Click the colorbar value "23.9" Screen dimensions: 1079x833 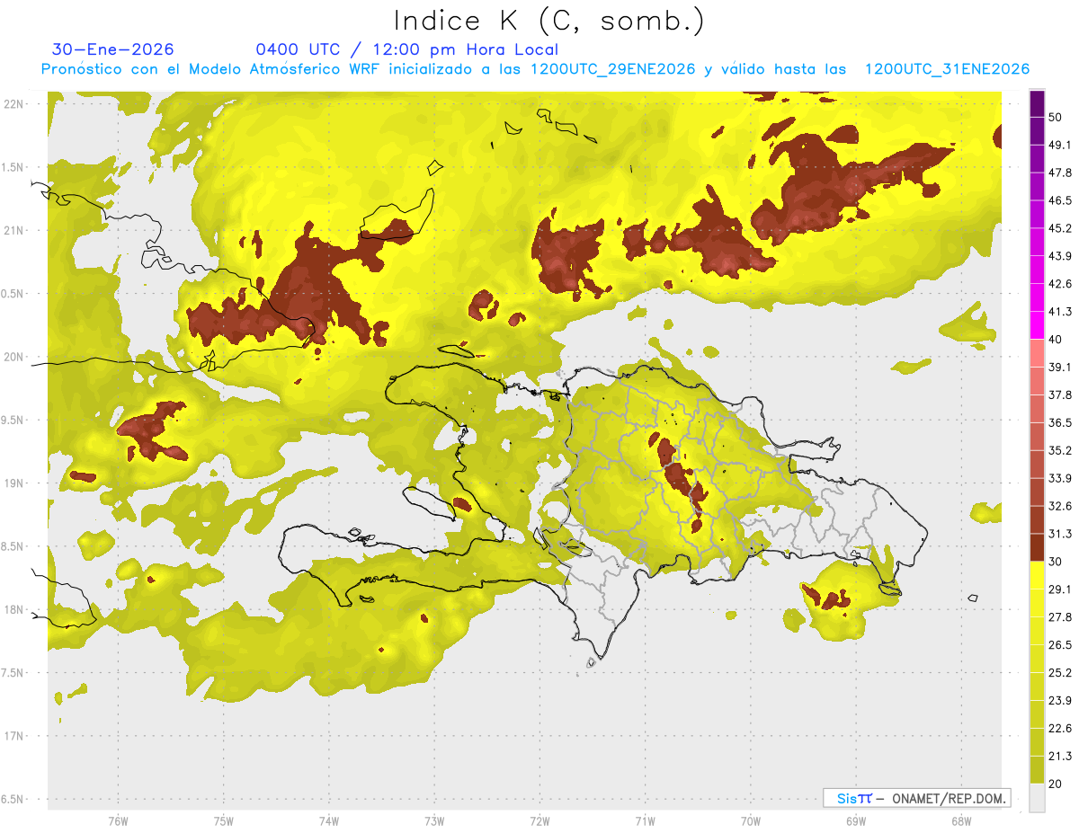tap(1060, 701)
